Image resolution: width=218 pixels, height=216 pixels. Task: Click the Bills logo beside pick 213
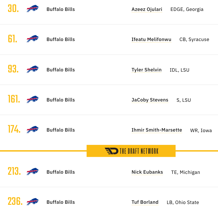point(32,172)
